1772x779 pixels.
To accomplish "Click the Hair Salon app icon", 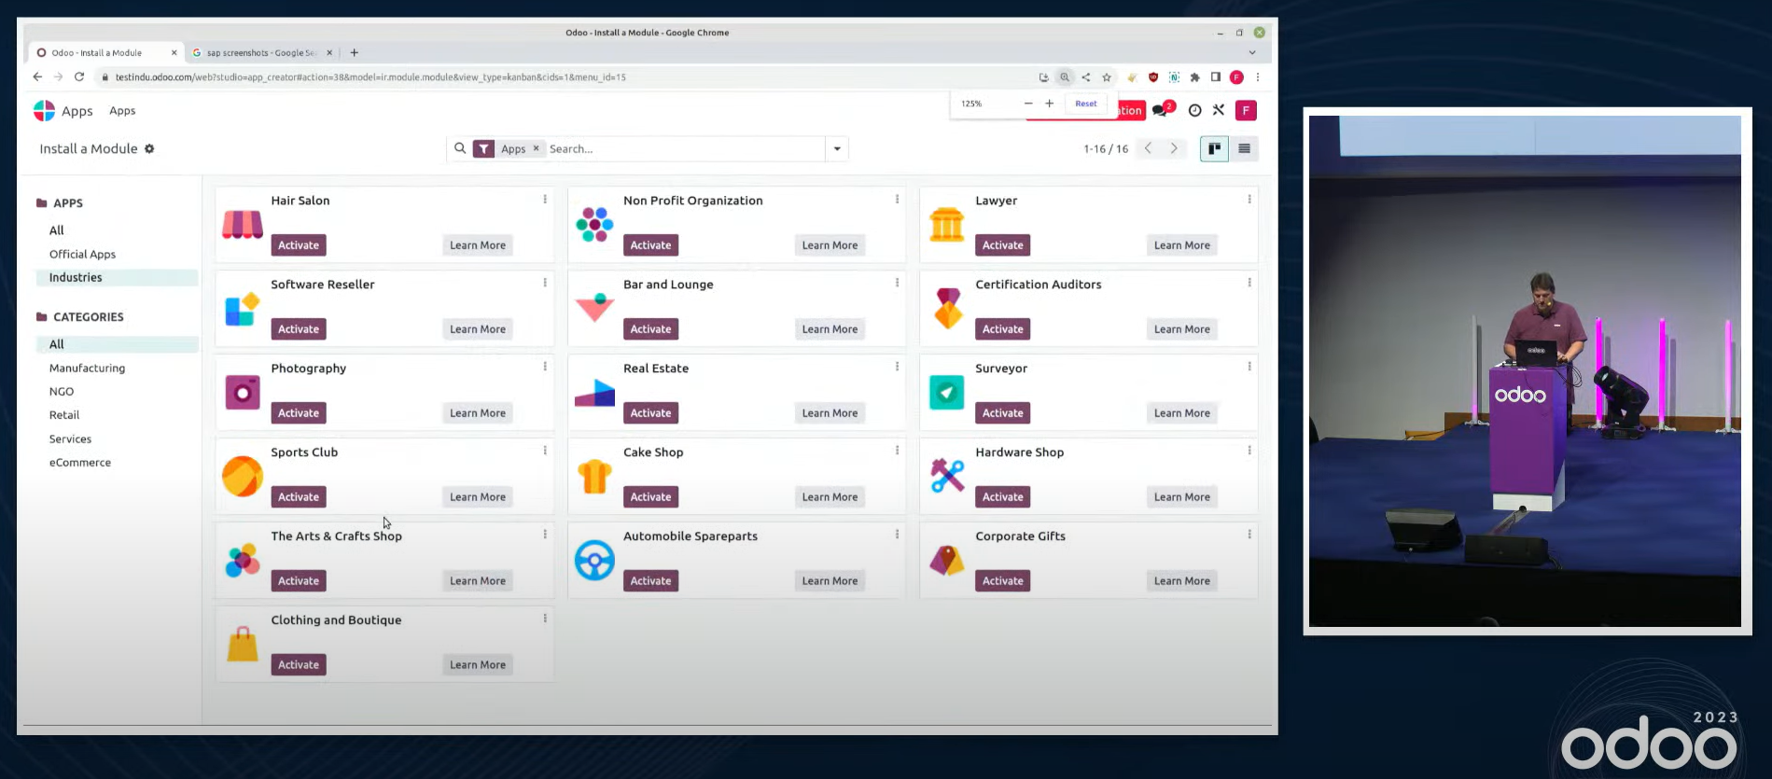I will pos(243,224).
